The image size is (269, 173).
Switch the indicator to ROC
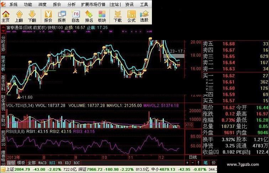click(77, 163)
